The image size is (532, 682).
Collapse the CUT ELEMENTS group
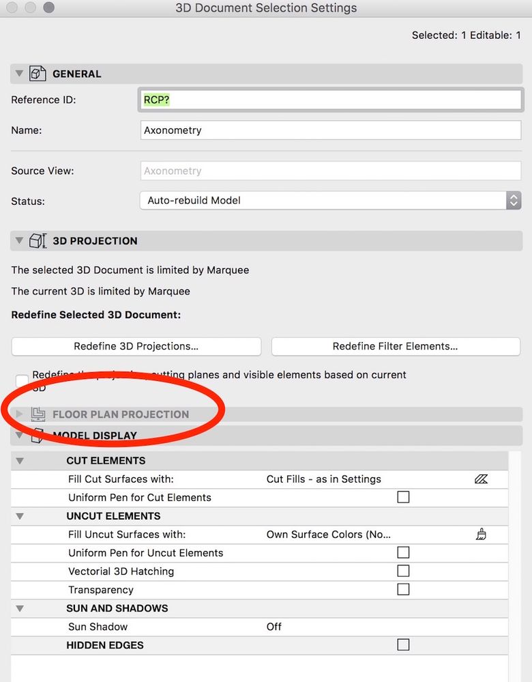click(20, 460)
